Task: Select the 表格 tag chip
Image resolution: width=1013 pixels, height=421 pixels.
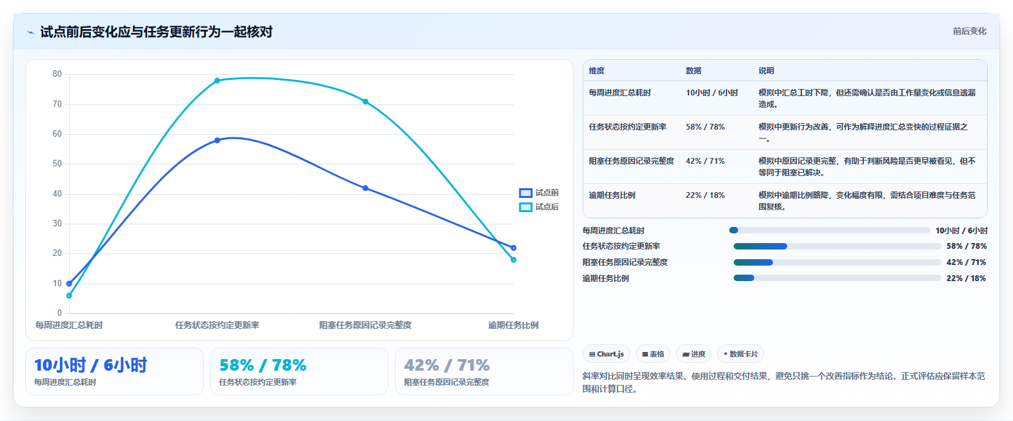Action: 653,354
